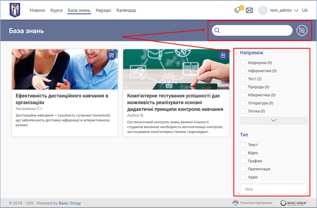Click the badge icon on first article card
This screenshot has width=317, height=208.
(112, 56)
